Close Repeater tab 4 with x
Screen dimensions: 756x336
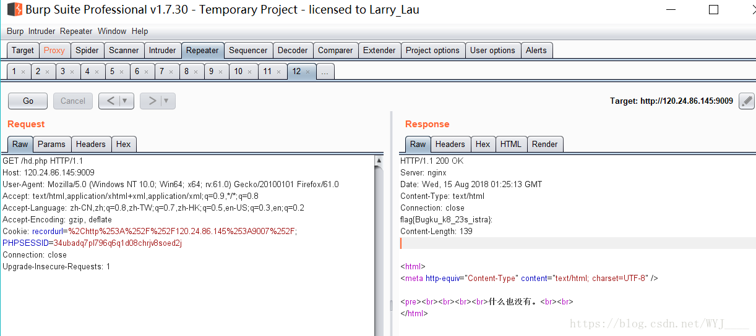97,72
